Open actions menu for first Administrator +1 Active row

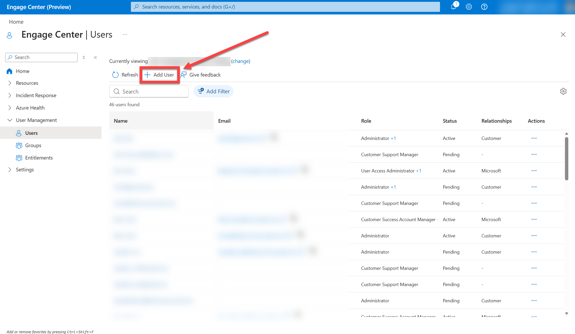[534, 138]
